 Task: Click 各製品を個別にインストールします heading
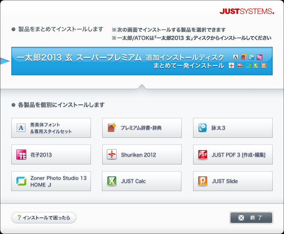click(x=61, y=105)
